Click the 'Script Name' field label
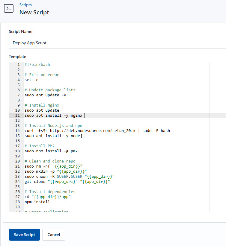Viewport: 226px width, 246px height. (x=21, y=31)
